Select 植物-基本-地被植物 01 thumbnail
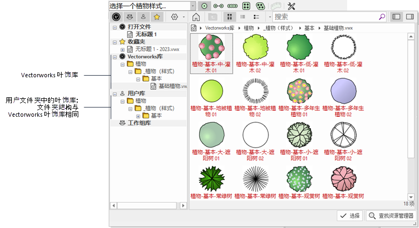This screenshot has width=419, height=228. [x=211, y=98]
